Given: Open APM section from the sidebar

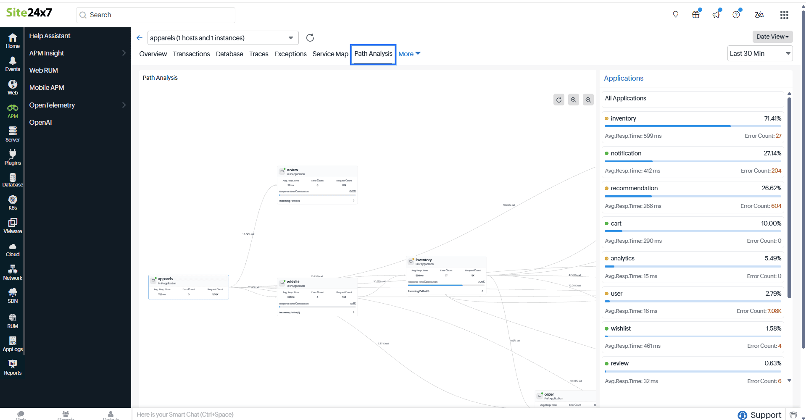Looking at the screenshot, I should 12,110.
